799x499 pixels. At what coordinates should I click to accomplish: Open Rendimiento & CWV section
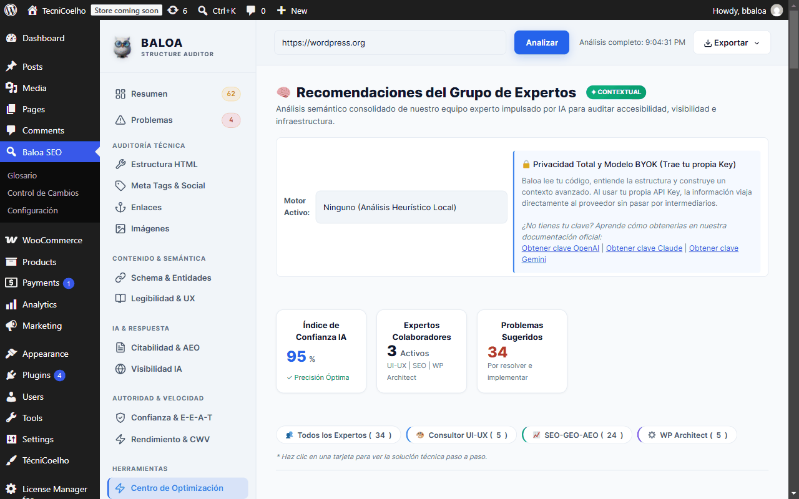click(x=177, y=439)
